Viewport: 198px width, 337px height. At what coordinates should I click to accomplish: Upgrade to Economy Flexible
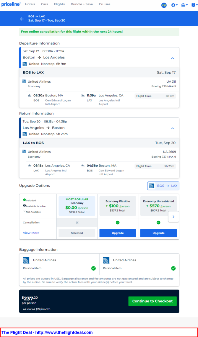pyautogui.click(x=118, y=233)
